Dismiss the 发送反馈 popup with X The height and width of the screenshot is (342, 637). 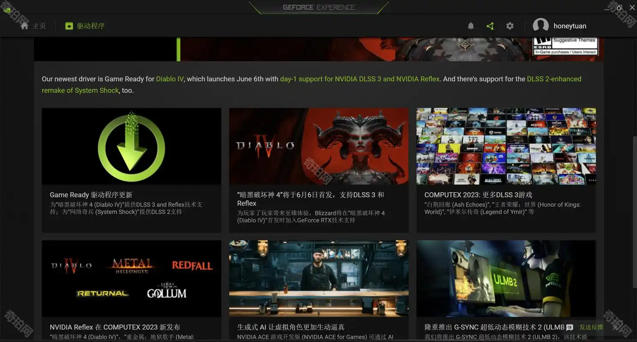615,327
